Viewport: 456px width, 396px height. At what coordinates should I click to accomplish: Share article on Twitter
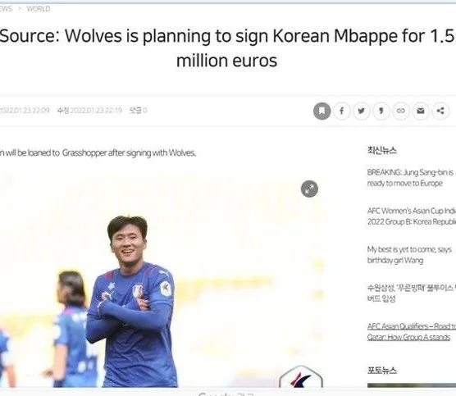(x=362, y=111)
